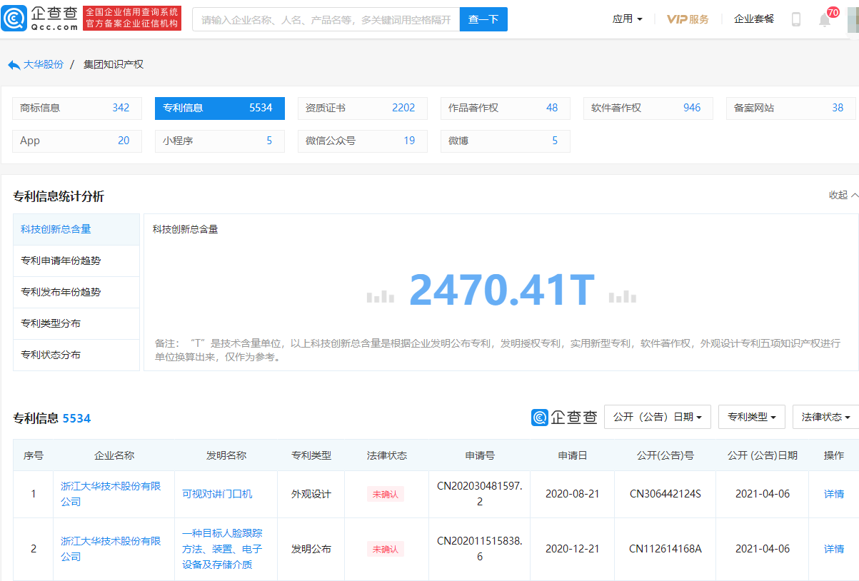Open the 法律状态 filter dropdown

coord(826,417)
